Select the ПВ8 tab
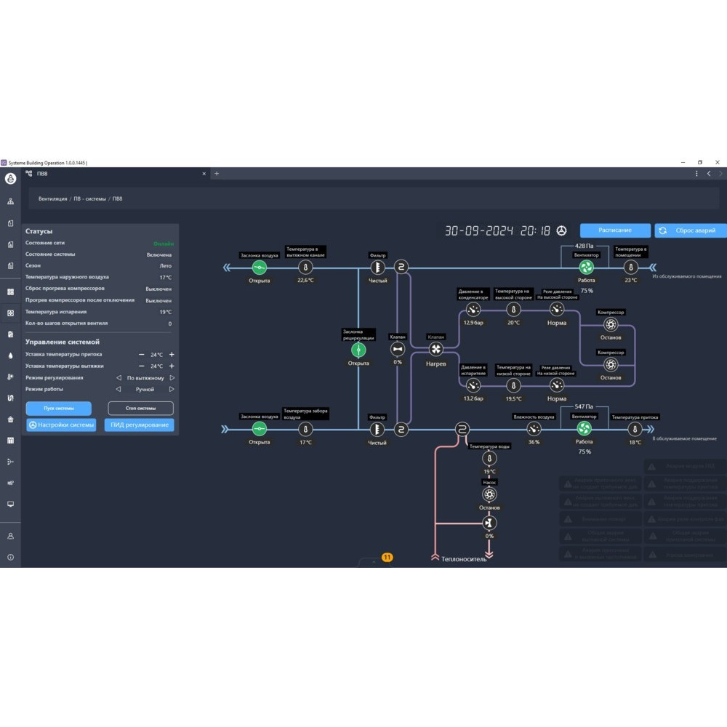The height and width of the screenshot is (727, 727). tap(42, 174)
